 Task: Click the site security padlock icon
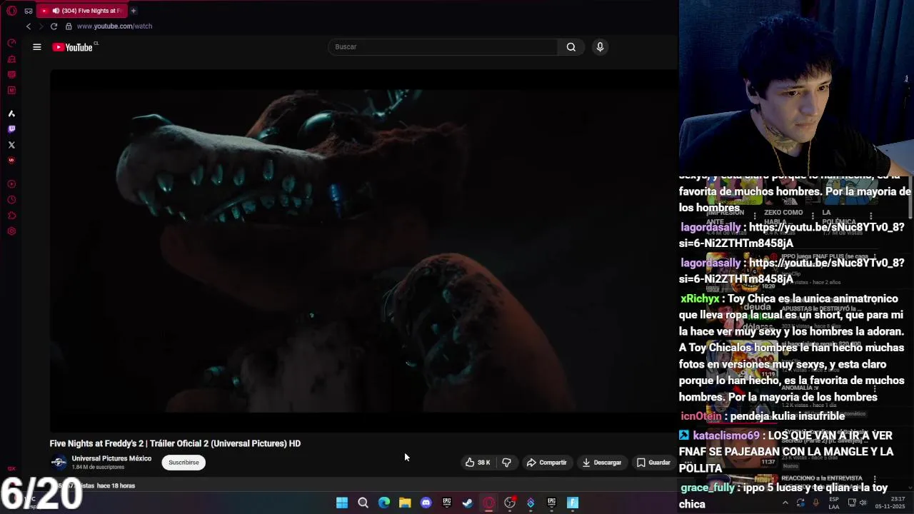pyautogui.click(x=69, y=26)
